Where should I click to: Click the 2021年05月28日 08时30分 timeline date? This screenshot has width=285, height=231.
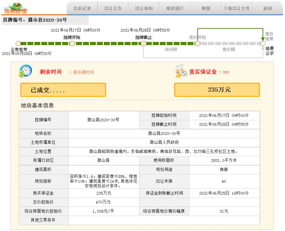(x=27, y=53)
